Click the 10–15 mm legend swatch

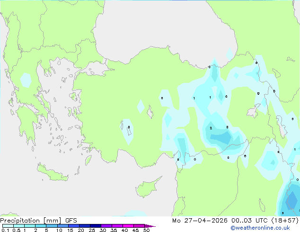tap(63, 226)
